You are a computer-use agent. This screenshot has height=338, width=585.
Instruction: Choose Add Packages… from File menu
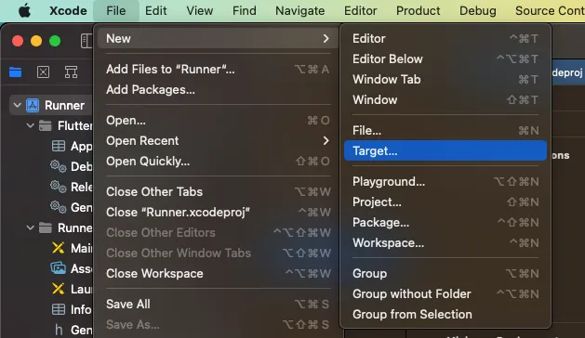click(218, 89)
